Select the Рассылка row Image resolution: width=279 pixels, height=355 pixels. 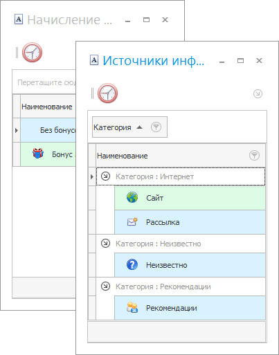[190, 222]
